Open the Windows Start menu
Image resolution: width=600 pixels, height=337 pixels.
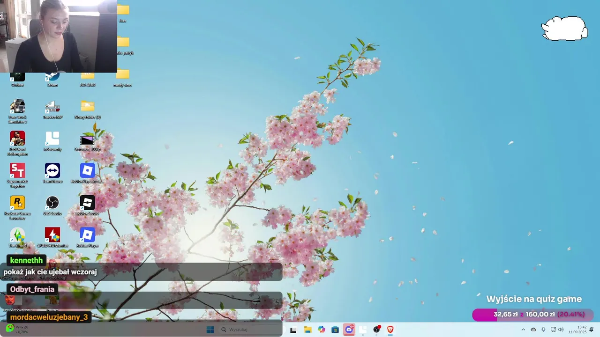[210, 330]
